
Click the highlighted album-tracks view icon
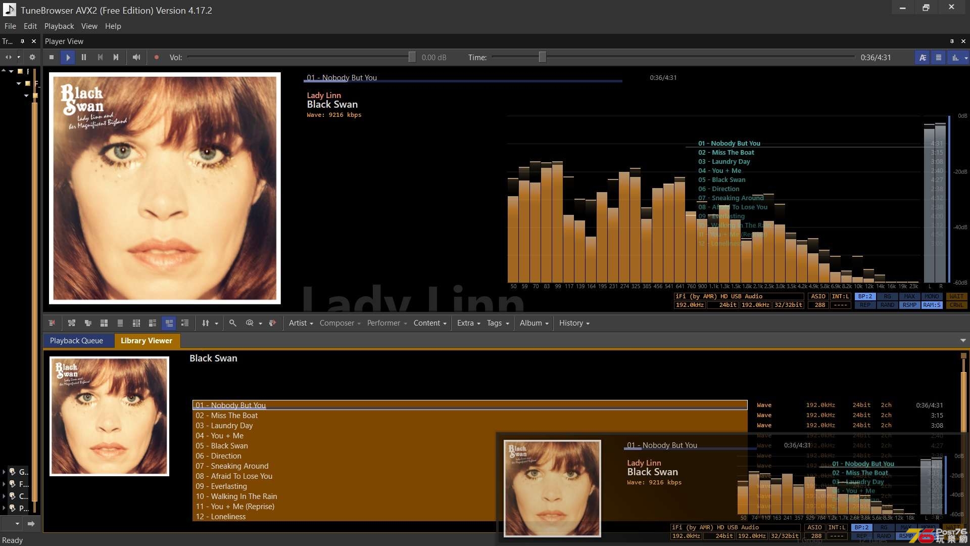tap(169, 323)
